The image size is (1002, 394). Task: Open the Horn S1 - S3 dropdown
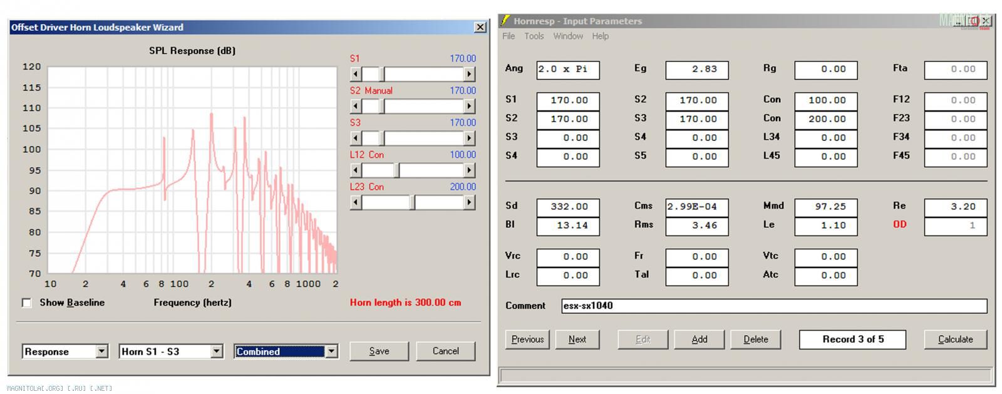[217, 351]
